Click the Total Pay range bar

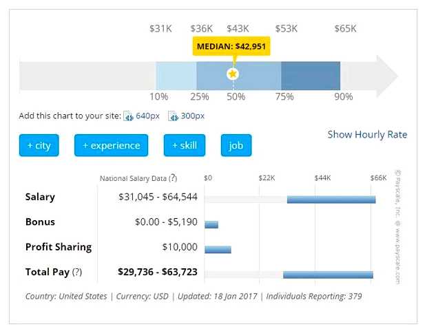[328, 275]
